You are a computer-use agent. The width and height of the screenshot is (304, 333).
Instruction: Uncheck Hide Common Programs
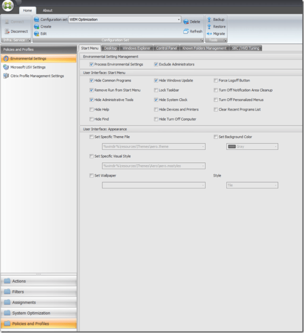coord(92,80)
